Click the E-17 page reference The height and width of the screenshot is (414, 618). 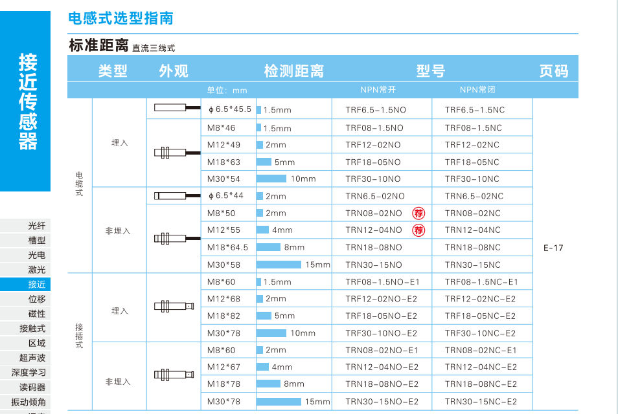coord(554,248)
